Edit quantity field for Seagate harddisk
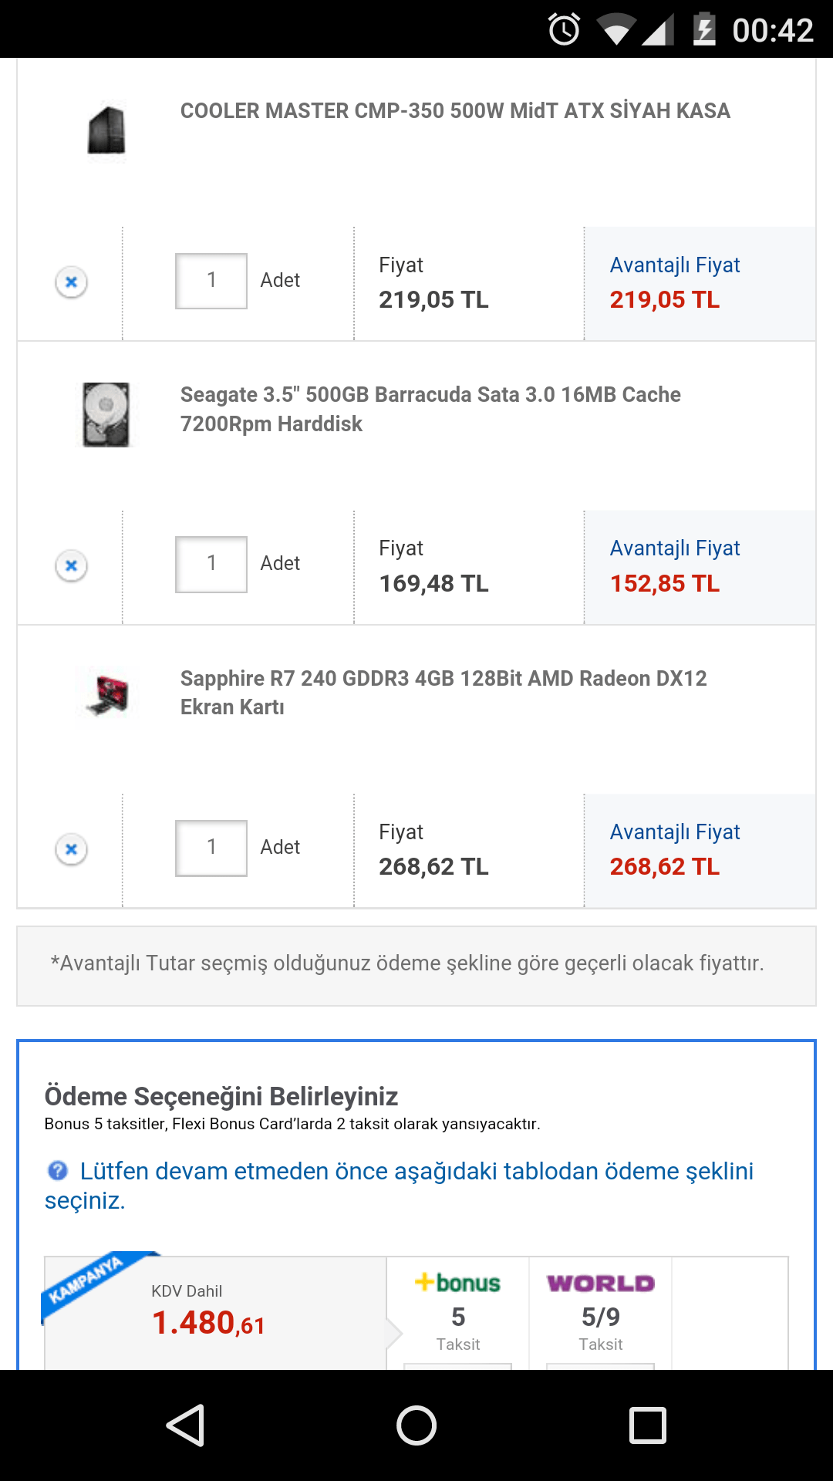 click(x=211, y=564)
